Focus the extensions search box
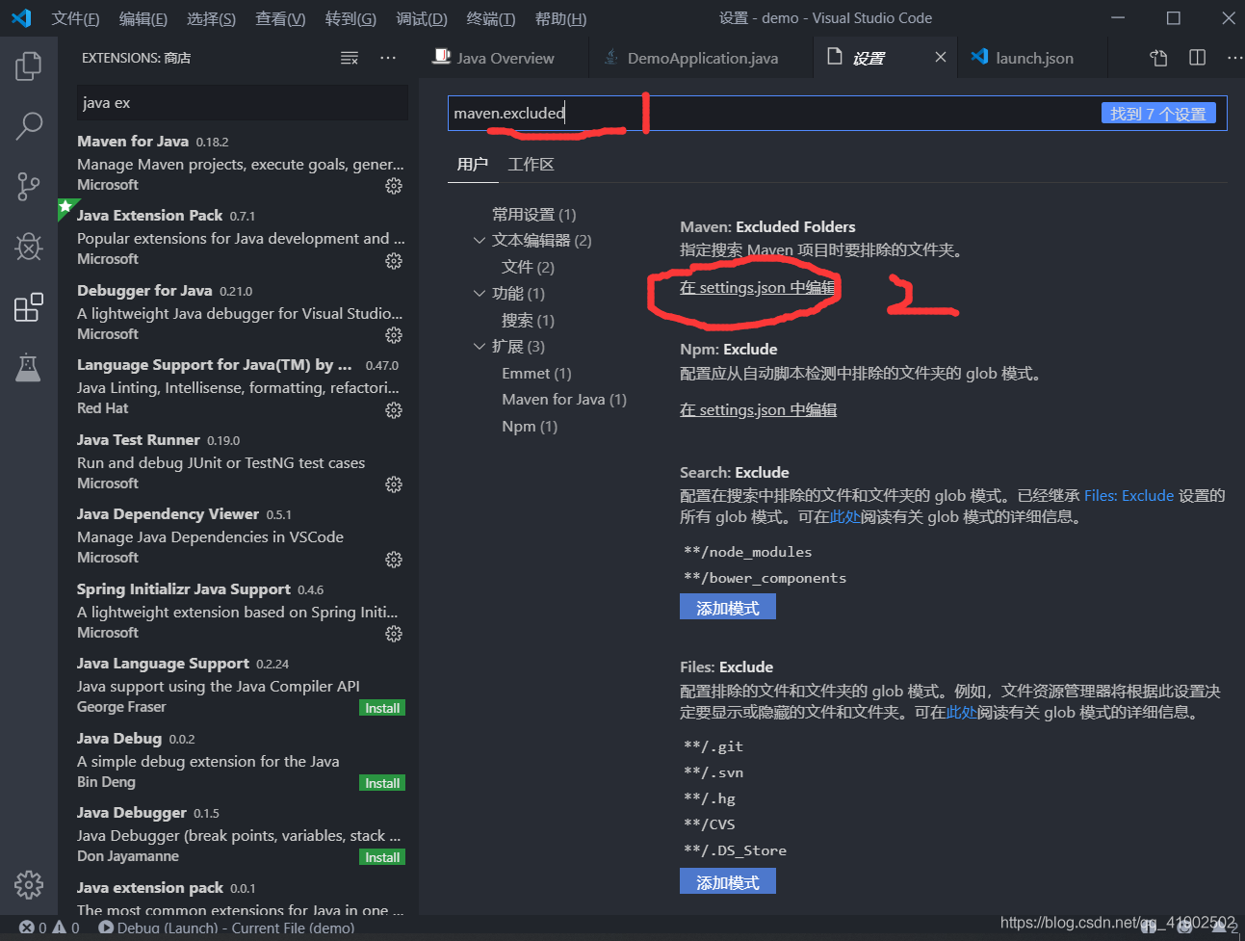The width and height of the screenshot is (1245, 941). [x=243, y=103]
